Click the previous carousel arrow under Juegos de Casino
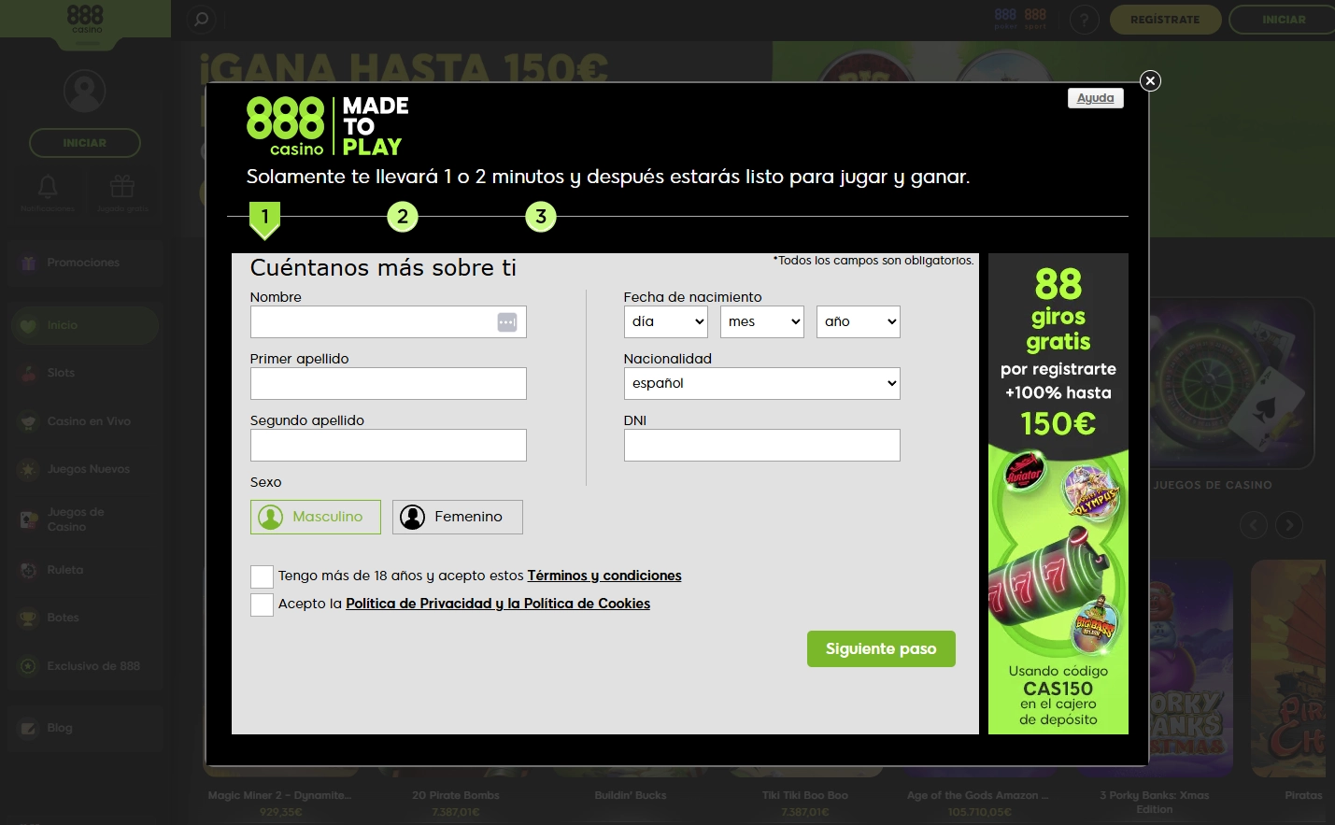Screen dimensions: 1335x825 pos(1254,525)
